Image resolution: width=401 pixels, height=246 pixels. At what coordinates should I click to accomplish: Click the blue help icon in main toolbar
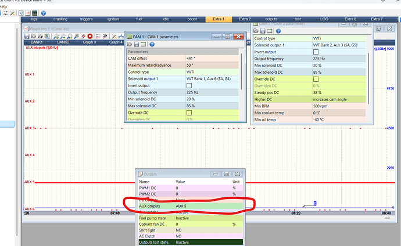click(44, 13)
